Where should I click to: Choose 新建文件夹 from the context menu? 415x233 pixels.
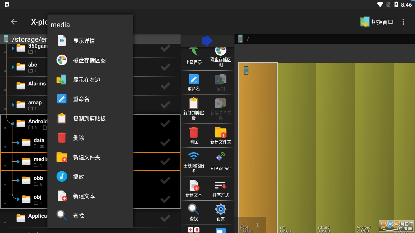90,157
